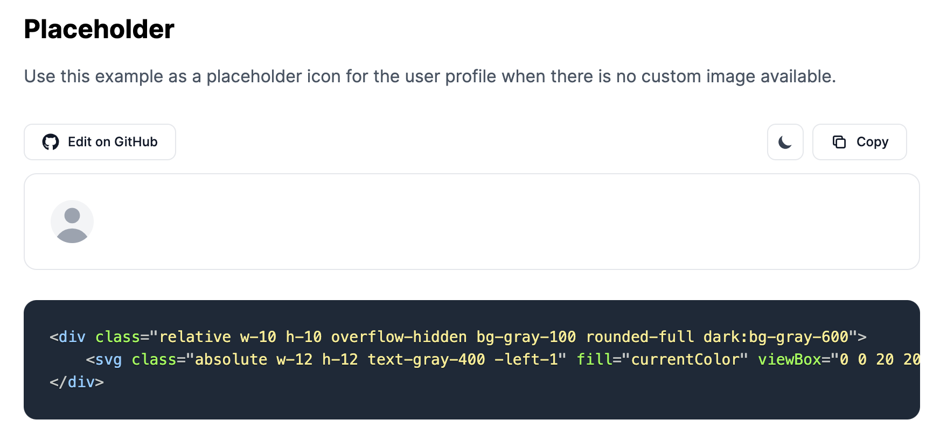Screen dimensions: 947x441
Task: Click the fill attribute in the code
Action: (x=595, y=359)
